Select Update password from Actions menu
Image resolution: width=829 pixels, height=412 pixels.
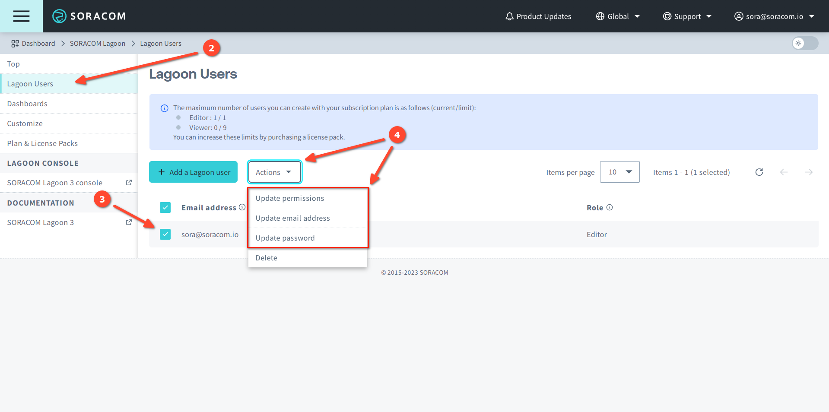coord(285,238)
